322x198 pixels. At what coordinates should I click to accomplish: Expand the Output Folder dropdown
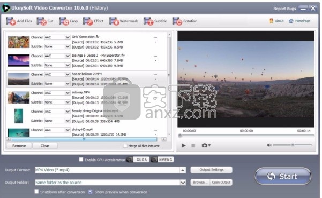[x=183, y=183]
